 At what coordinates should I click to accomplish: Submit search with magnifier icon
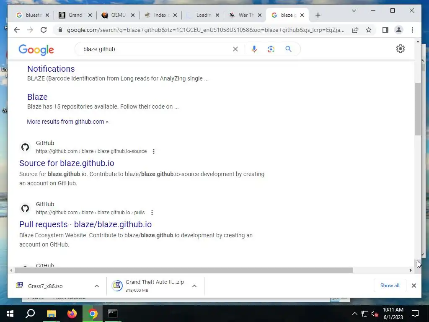point(288,49)
